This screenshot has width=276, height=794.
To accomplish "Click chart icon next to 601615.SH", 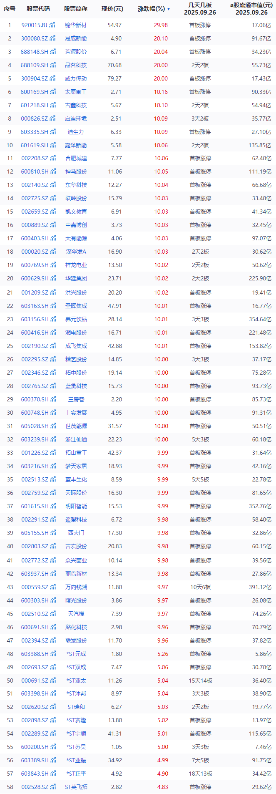I will pyautogui.click(x=52, y=506).
